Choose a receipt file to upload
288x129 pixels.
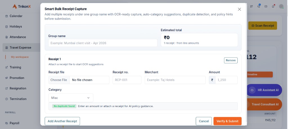point(59,80)
